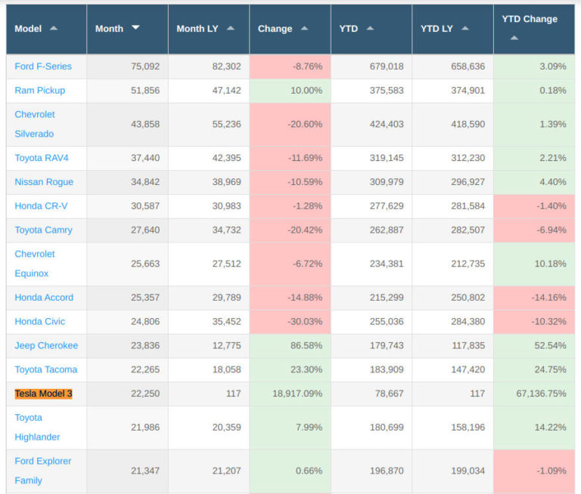Viewport: 581px width, 494px height.
Task: Click the 25,663 Month cell
Action: [x=127, y=264]
